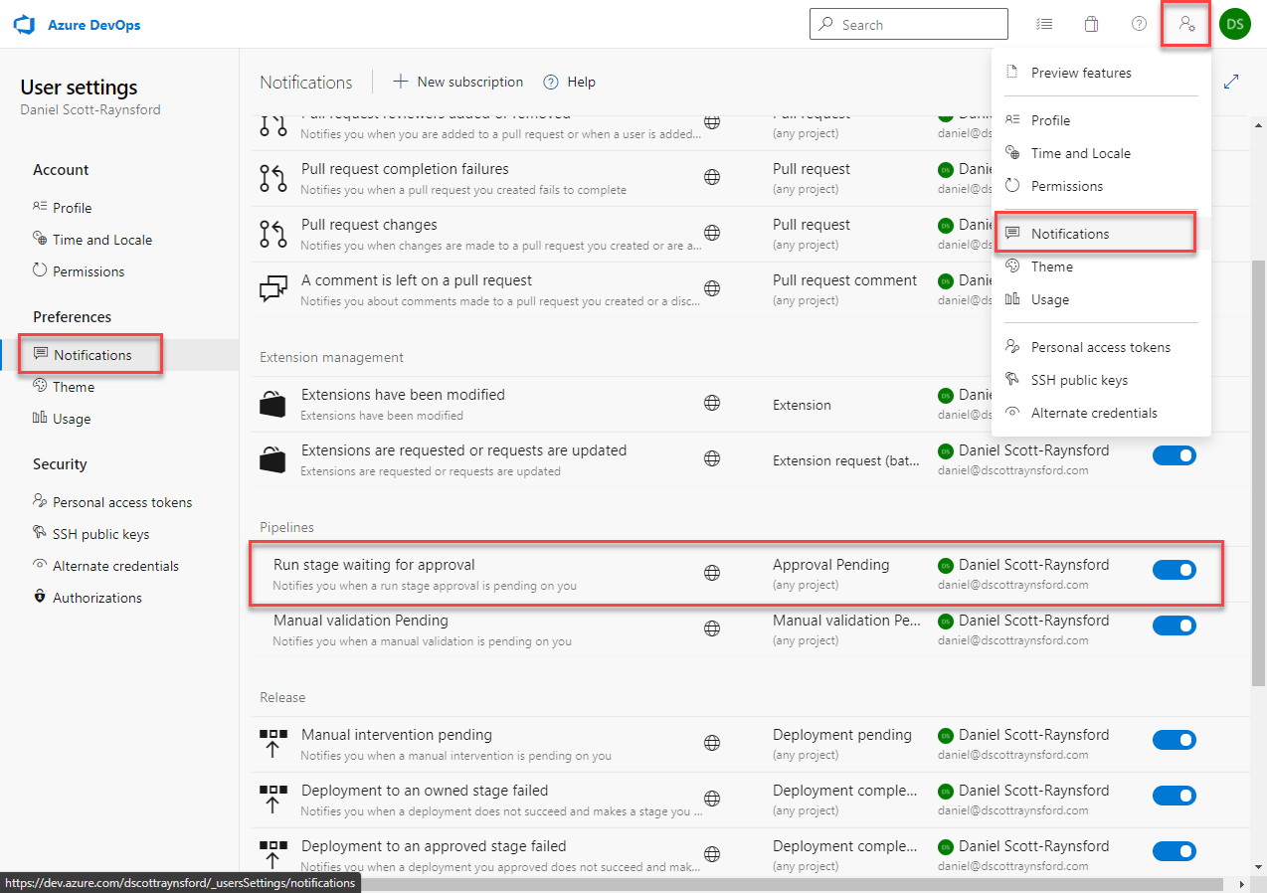Open the work items list icon in header
This screenshot has width=1267, height=893.
click(x=1043, y=24)
